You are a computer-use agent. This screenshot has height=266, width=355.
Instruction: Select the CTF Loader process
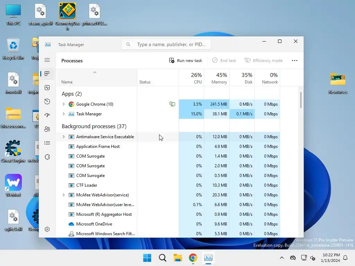point(168,185)
